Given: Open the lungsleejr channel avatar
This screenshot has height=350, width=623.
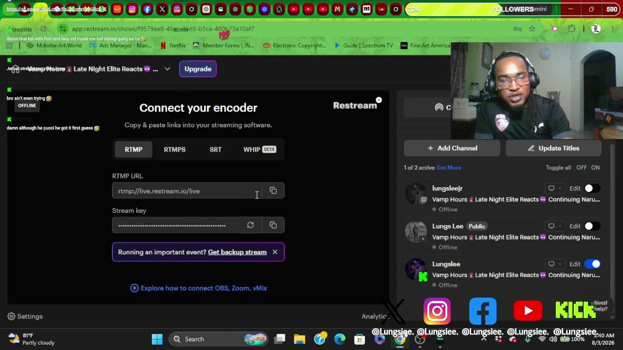Looking at the screenshot, I should pos(416,193).
